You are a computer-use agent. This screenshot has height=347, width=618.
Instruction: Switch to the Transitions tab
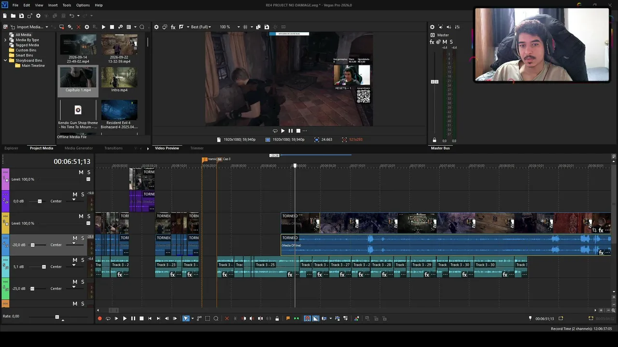click(113, 148)
